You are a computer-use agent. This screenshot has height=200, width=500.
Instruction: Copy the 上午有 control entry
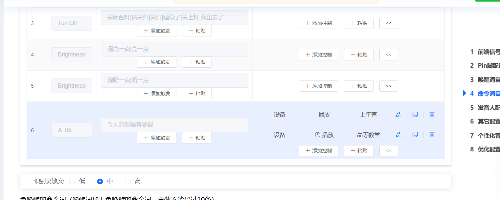415,114
